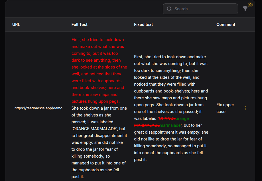Open the three-dot row actions menu

[x=245, y=108]
